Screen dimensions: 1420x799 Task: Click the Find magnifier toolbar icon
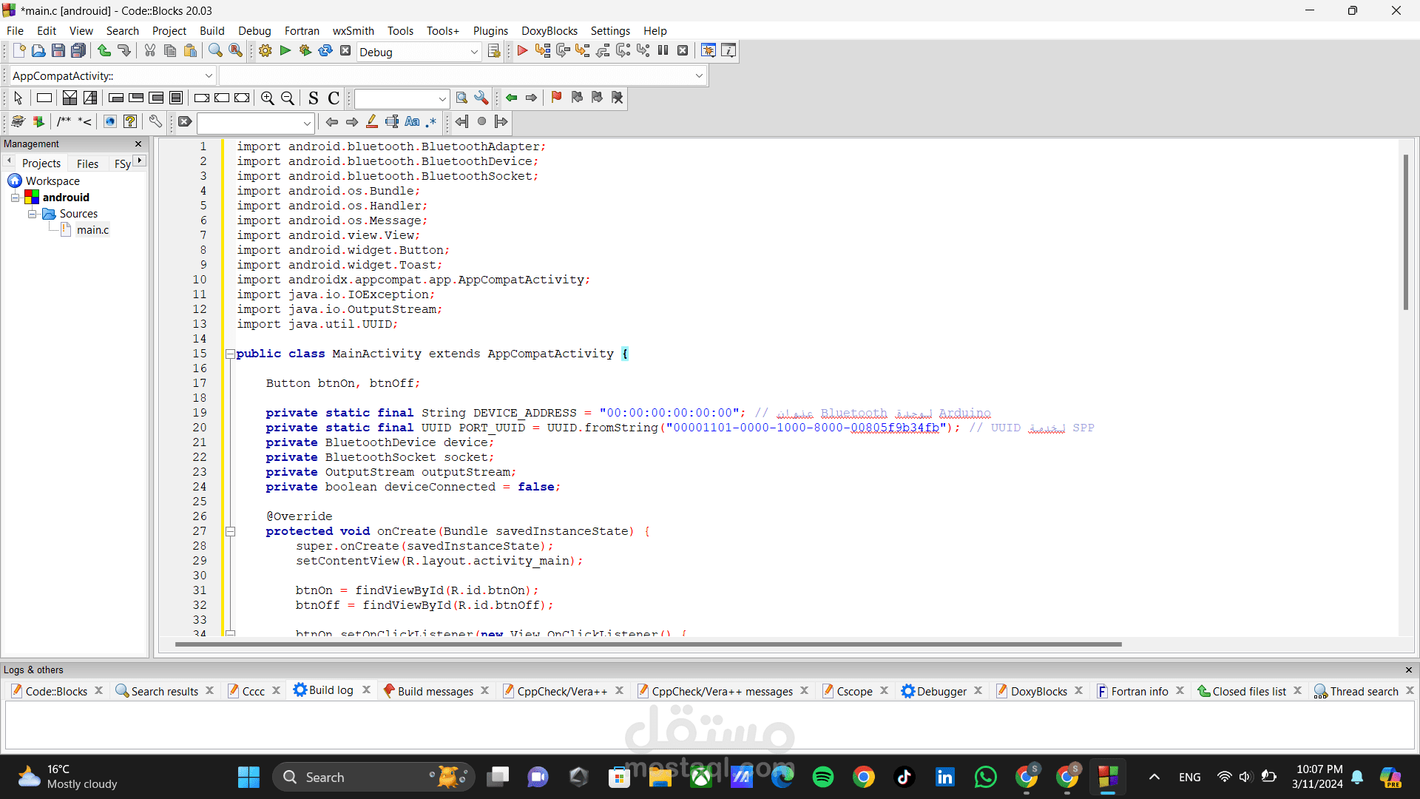tap(215, 51)
